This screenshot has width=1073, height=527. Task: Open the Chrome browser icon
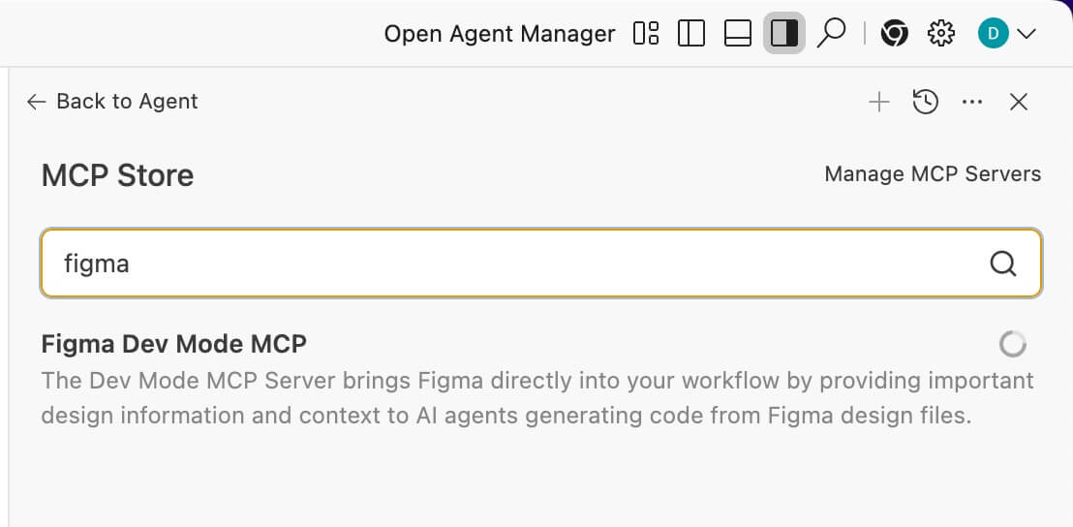point(894,34)
